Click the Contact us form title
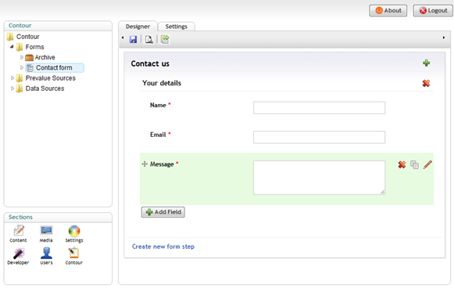Viewport: 454px width, 288px height. click(150, 63)
